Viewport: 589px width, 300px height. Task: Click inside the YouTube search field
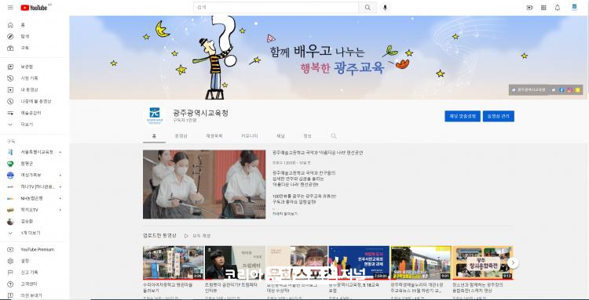tap(276, 8)
